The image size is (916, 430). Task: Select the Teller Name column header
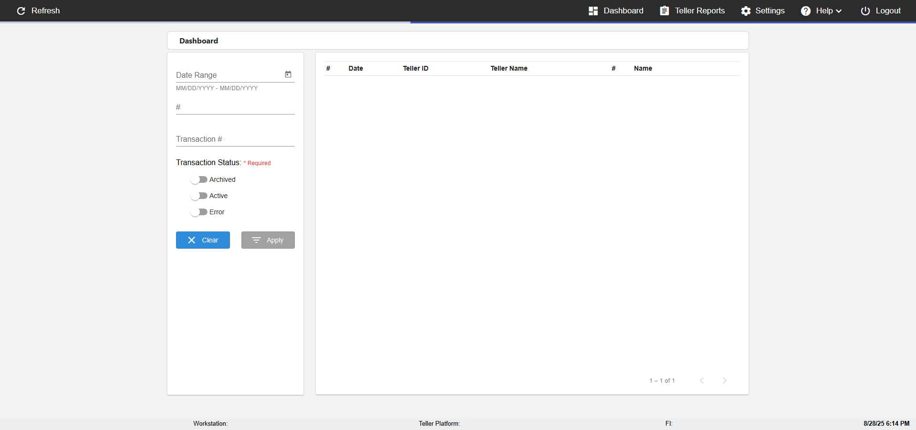(x=509, y=68)
